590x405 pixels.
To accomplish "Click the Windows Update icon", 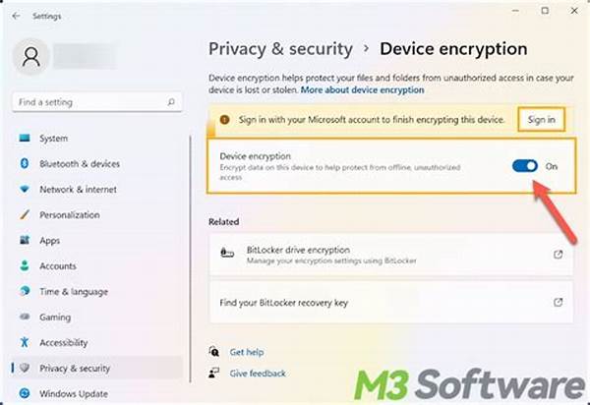I will [x=25, y=394].
